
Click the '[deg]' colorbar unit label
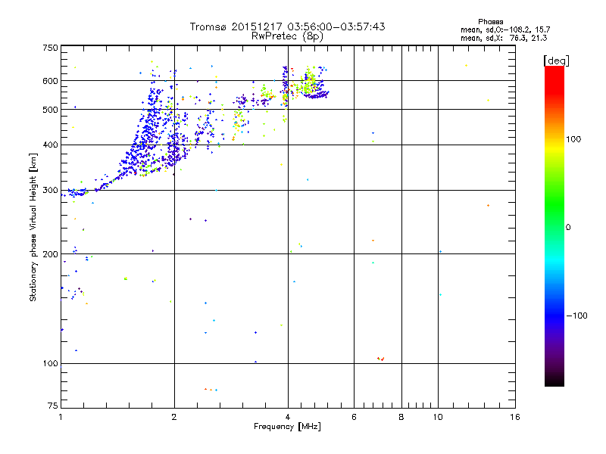coord(556,61)
